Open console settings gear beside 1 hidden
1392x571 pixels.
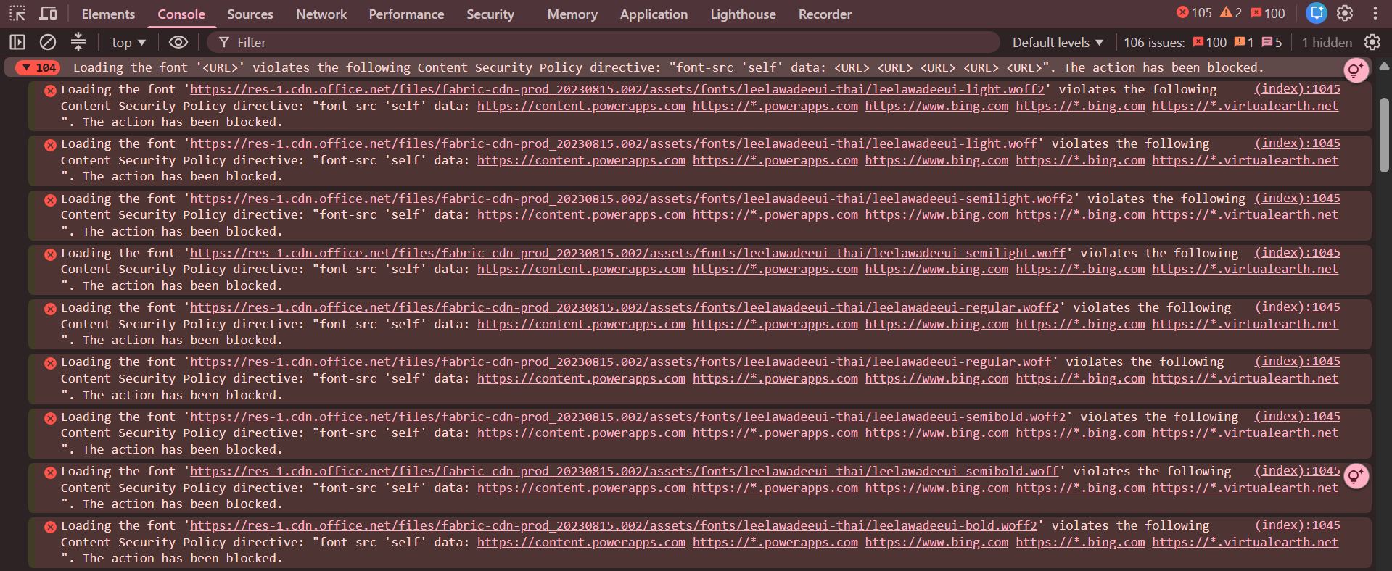[x=1372, y=43]
